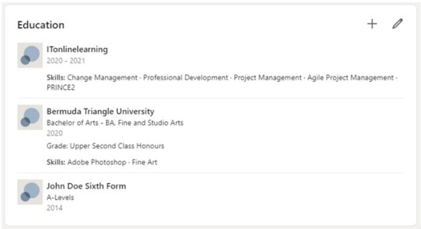This screenshot has width=421, height=229.
Task: Select the Project Management skill
Action: (x=268, y=78)
